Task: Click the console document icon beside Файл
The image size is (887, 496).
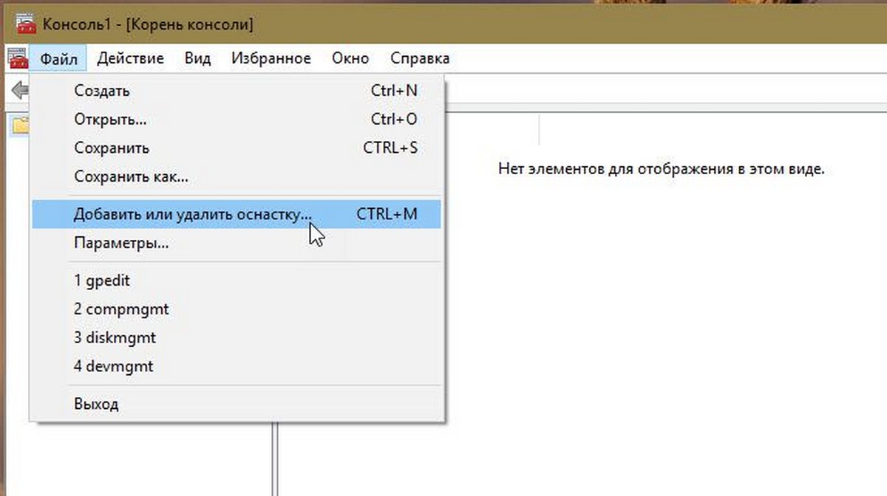Action: [x=18, y=58]
